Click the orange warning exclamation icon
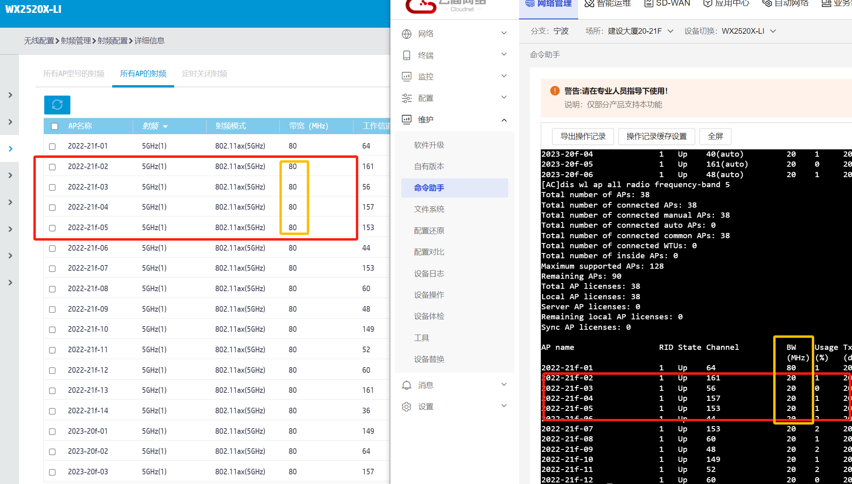The width and height of the screenshot is (852, 484). click(x=554, y=91)
